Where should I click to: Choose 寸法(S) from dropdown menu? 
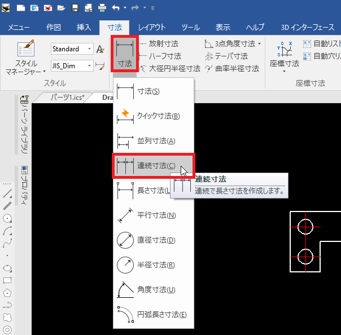[154, 91]
